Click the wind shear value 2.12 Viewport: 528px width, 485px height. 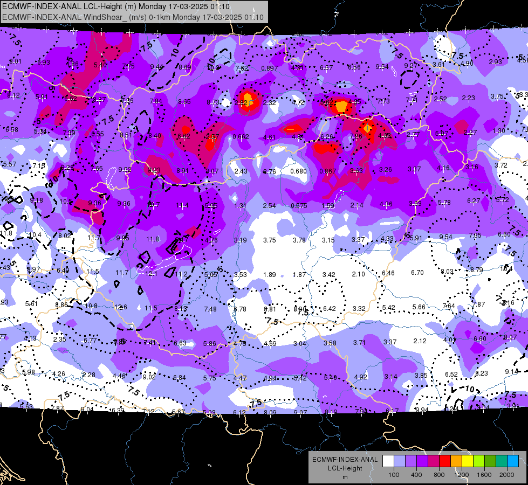[420, 341]
